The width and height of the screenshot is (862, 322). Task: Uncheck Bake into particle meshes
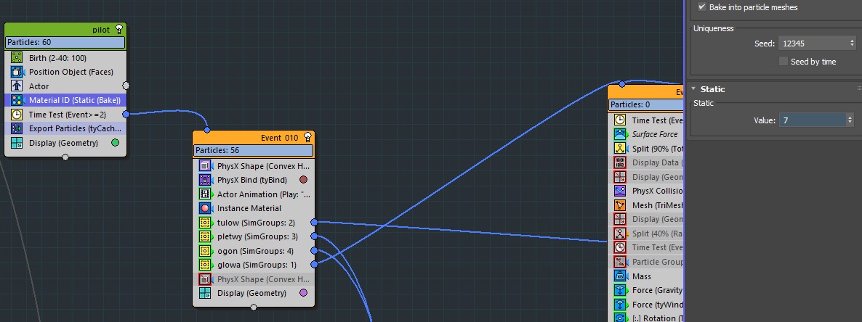702,7
